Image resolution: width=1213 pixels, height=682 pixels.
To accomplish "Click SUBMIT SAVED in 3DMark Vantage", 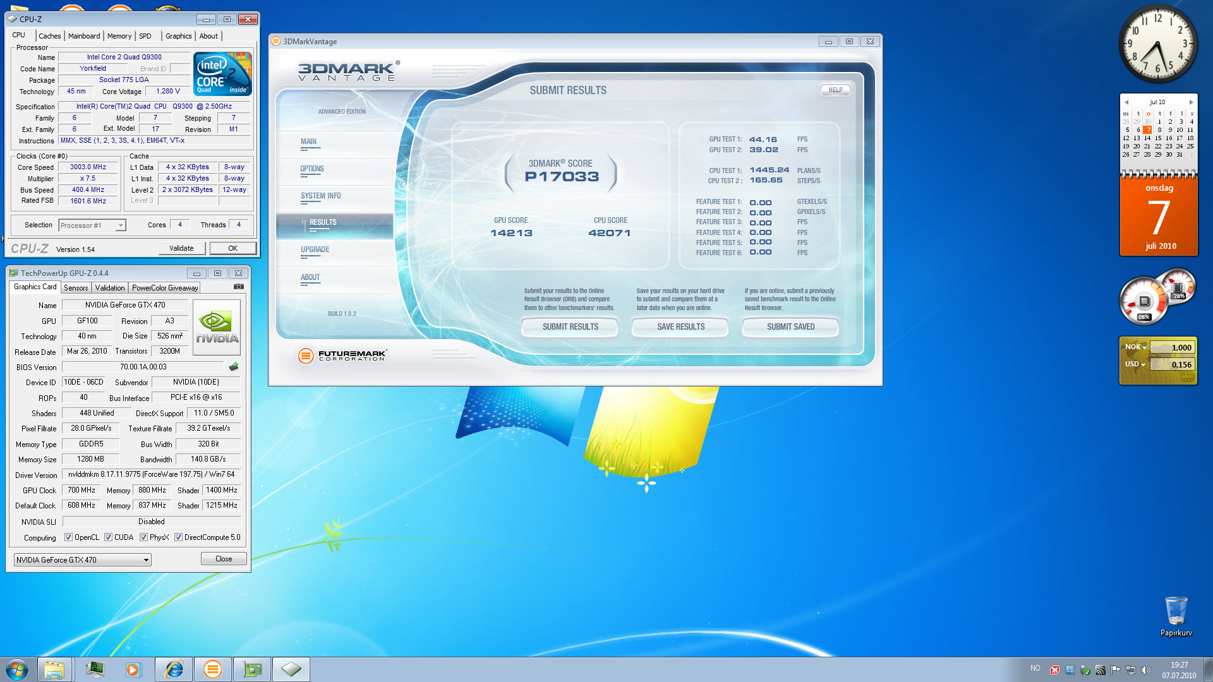I will pos(790,327).
